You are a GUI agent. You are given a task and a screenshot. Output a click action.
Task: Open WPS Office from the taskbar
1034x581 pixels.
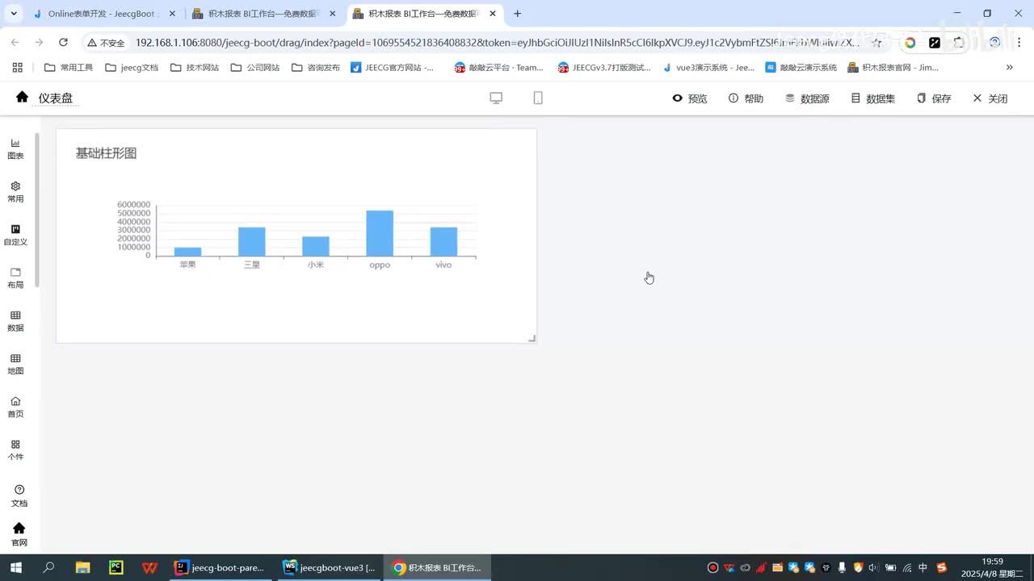pos(149,567)
